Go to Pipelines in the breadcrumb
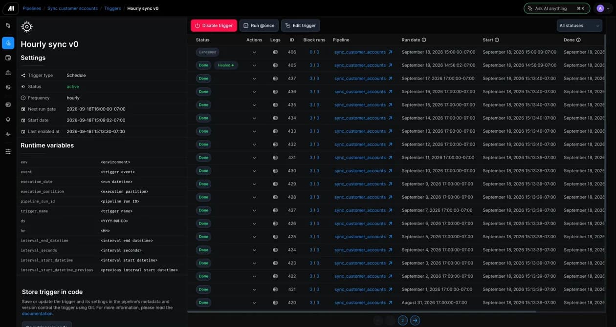This screenshot has height=327, width=616. pyautogui.click(x=32, y=8)
